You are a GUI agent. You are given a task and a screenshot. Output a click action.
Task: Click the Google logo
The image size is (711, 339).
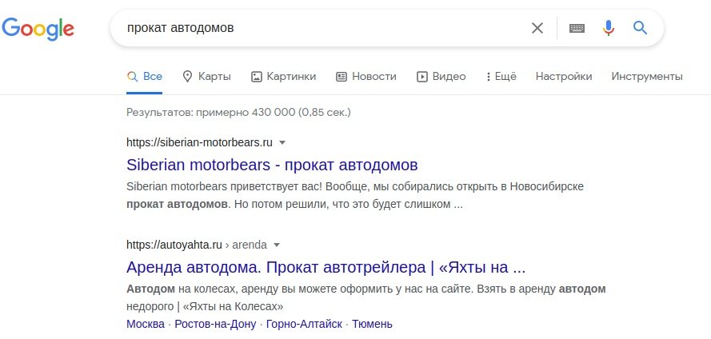coord(38,29)
